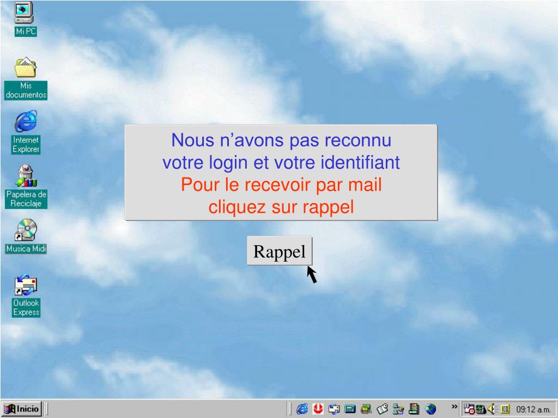Click the 'Nous n'avons pas reconnu' text
Viewport: 558px width, 418px height.
pyautogui.click(x=281, y=140)
